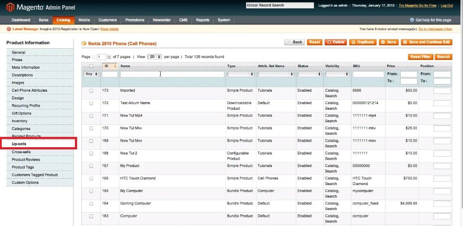463x226 pixels.
Task: Click the Reset button
Action: (314, 42)
